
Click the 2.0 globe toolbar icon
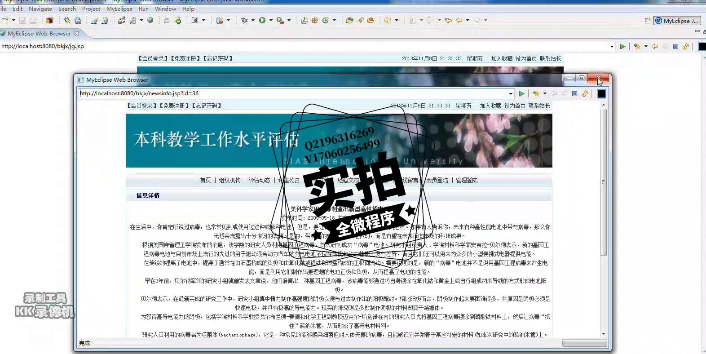coord(78,20)
